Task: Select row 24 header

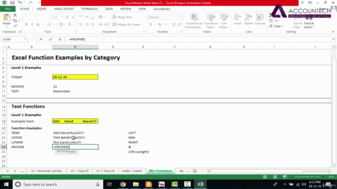Action: click(4, 147)
